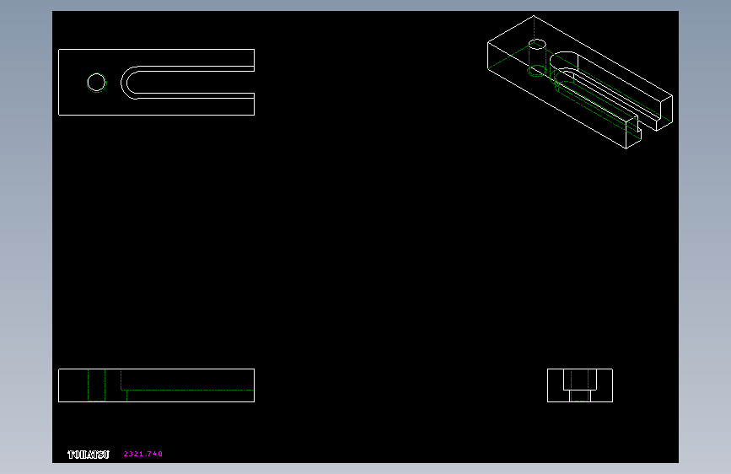731x474 pixels.
Task: Click the white TOHATSU label
Action: (89, 455)
